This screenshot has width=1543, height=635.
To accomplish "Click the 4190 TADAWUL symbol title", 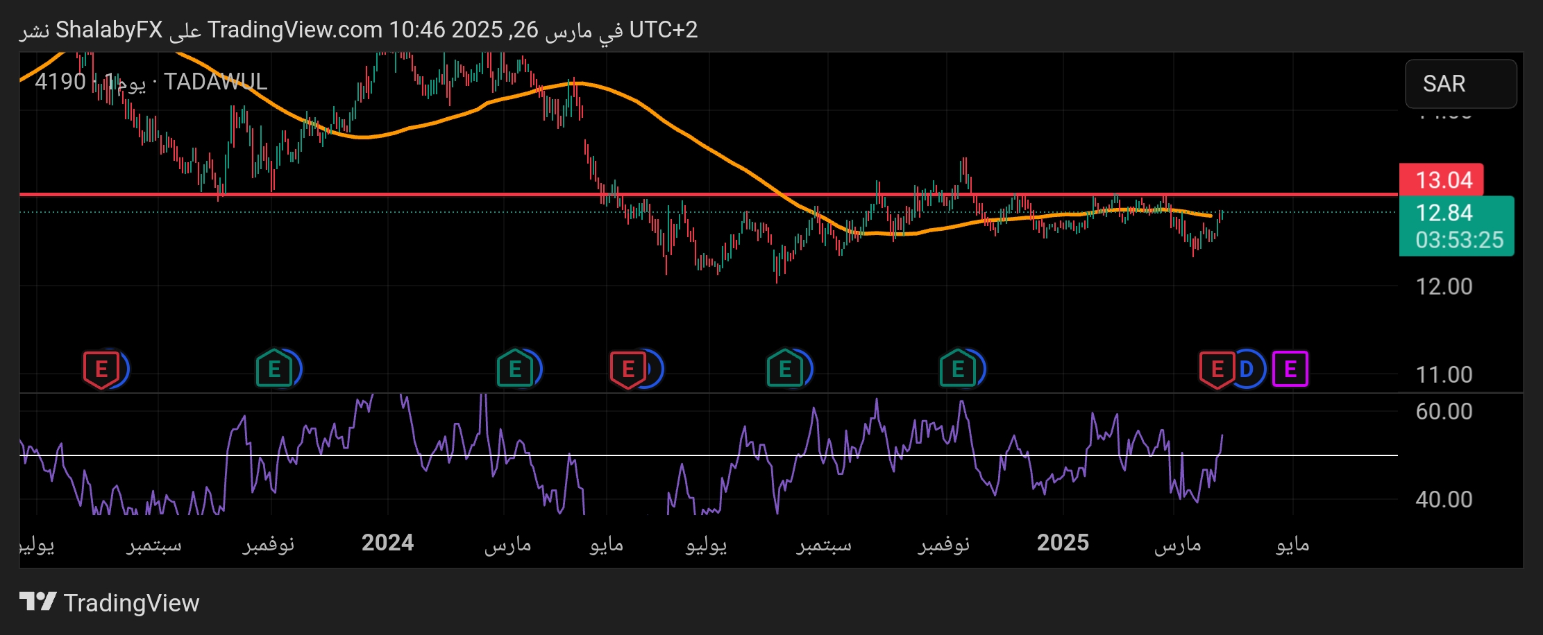I will coord(151,82).
